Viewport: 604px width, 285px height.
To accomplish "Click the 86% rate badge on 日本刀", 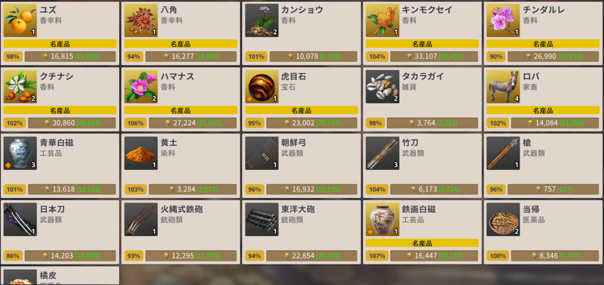I will point(12,256).
